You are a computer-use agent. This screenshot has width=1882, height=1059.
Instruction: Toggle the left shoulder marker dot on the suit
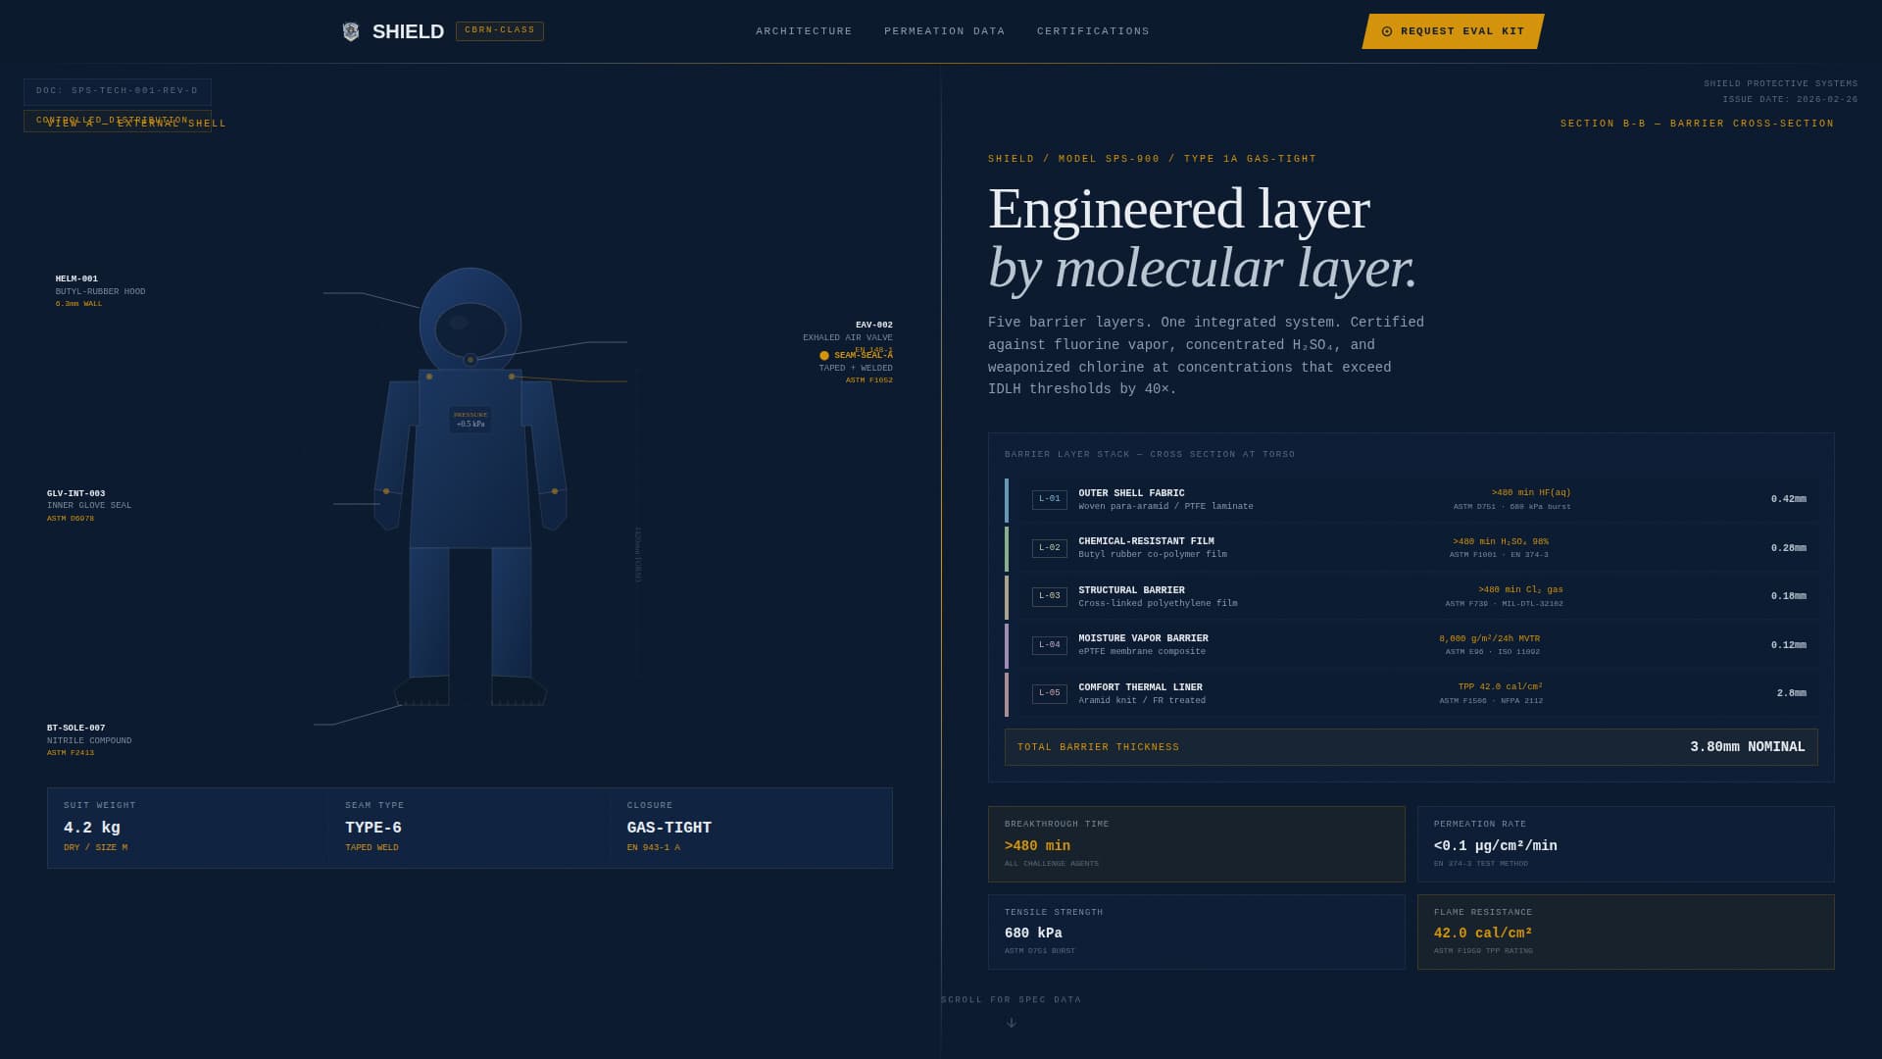(x=429, y=377)
